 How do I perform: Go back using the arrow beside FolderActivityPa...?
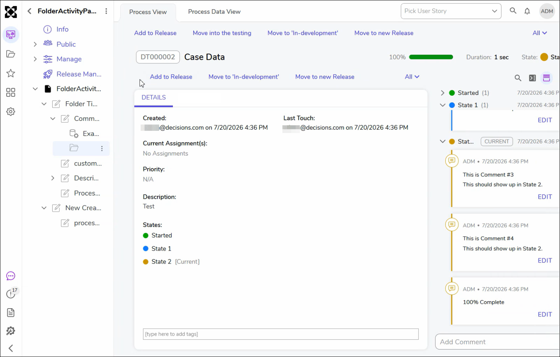click(x=29, y=11)
